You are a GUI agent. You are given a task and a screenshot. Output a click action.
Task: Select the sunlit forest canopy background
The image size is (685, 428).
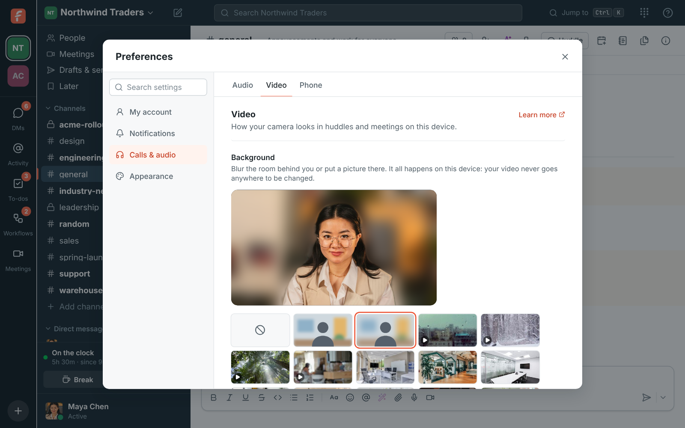click(260, 367)
